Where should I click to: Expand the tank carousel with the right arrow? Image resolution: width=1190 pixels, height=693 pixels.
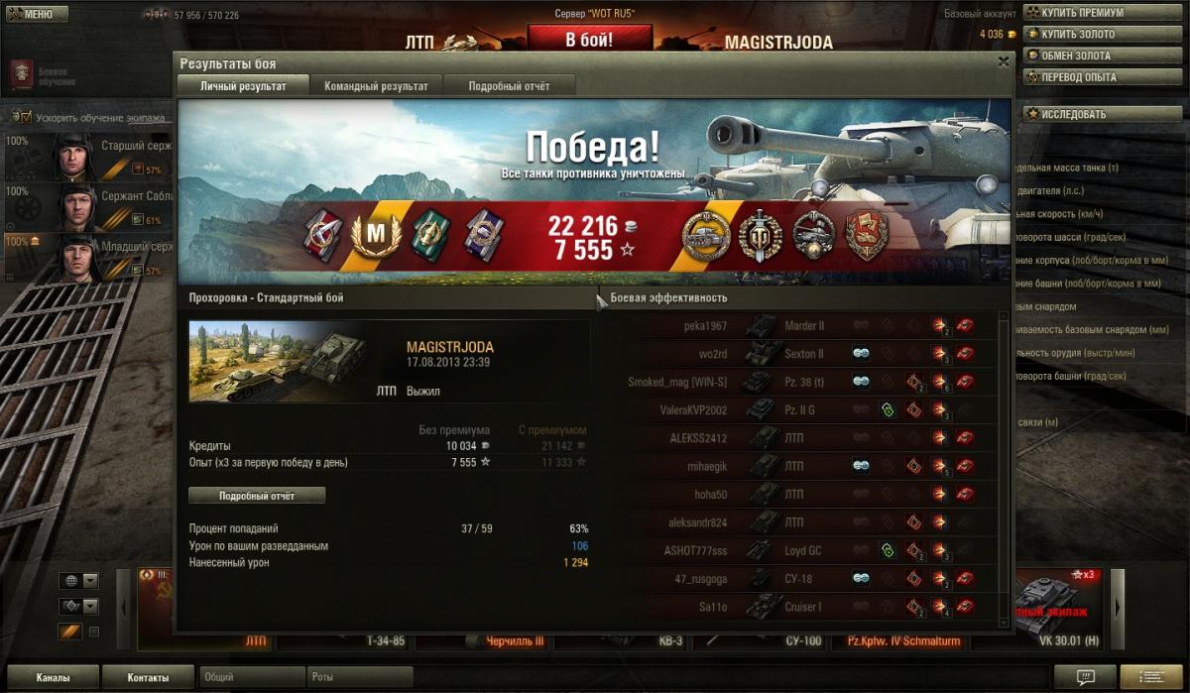coord(1118,605)
